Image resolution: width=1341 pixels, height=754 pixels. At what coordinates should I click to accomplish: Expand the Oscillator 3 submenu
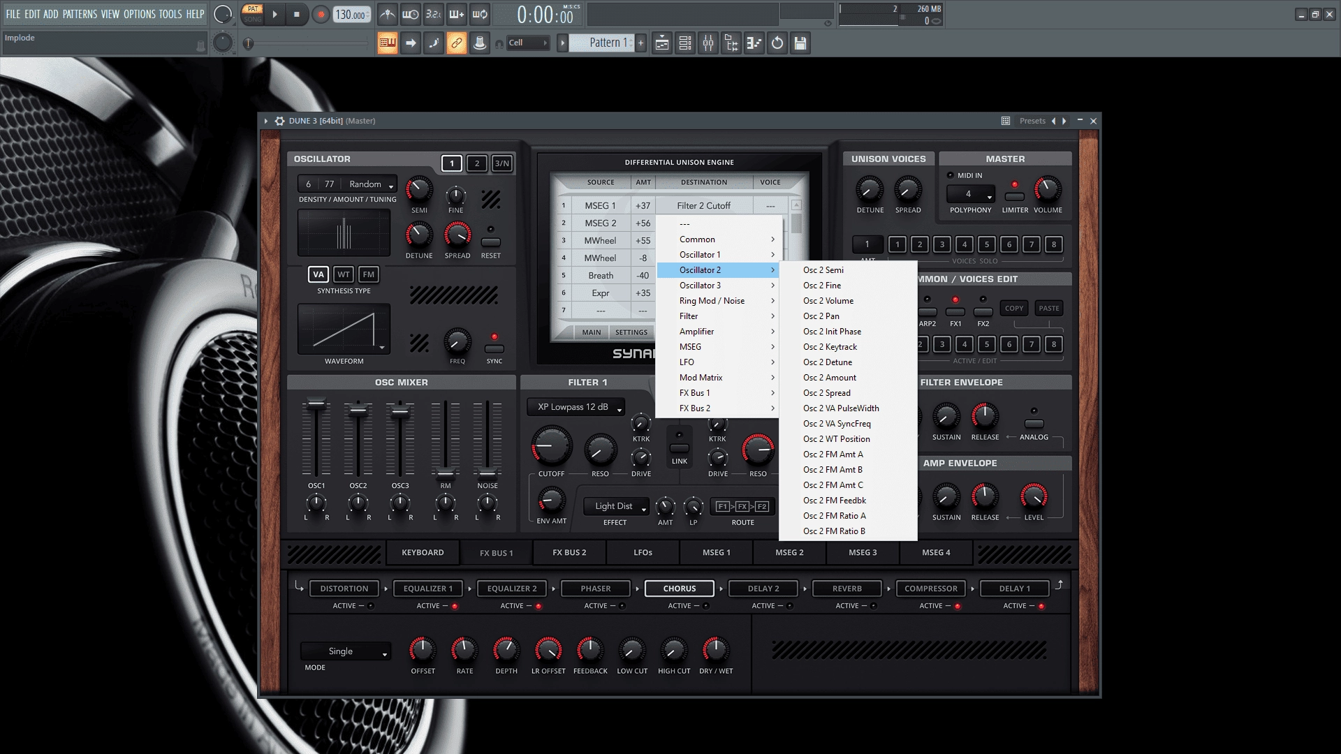(718, 286)
